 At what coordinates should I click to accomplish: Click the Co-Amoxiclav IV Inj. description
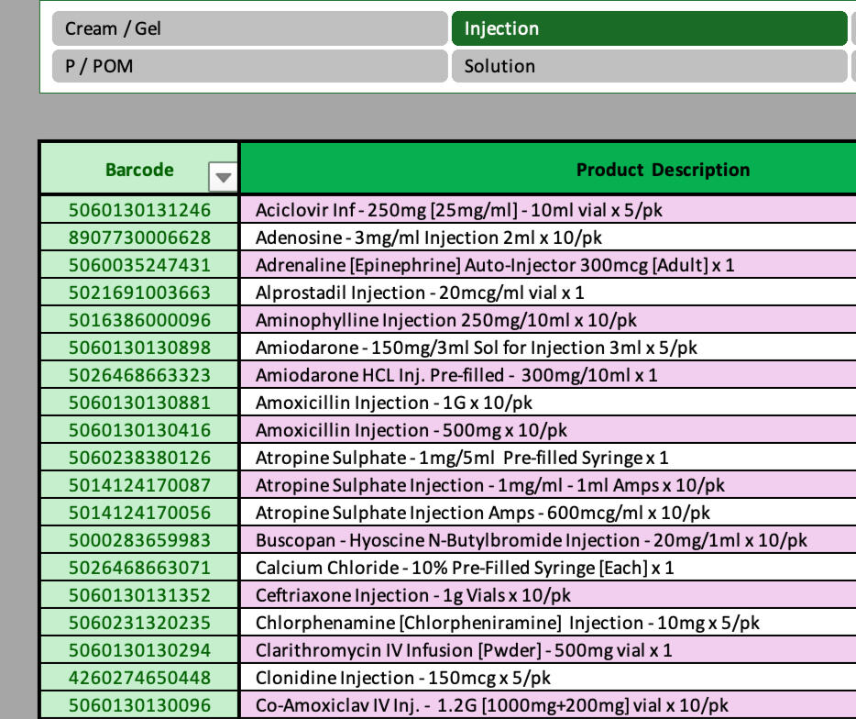(492, 705)
